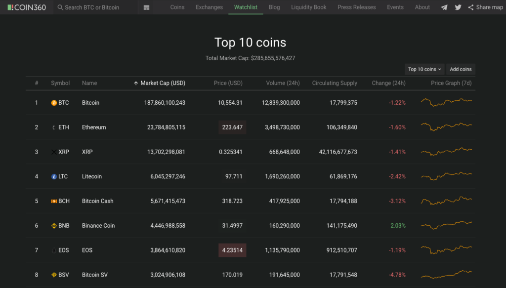Viewport: 506px width, 288px height.
Task: Select the Binance Coin BNB icon
Action: point(53,225)
